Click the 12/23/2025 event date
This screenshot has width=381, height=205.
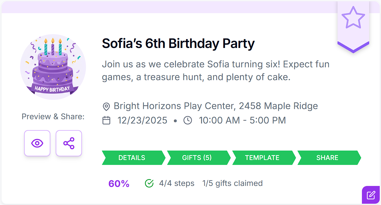pos(142,121)
